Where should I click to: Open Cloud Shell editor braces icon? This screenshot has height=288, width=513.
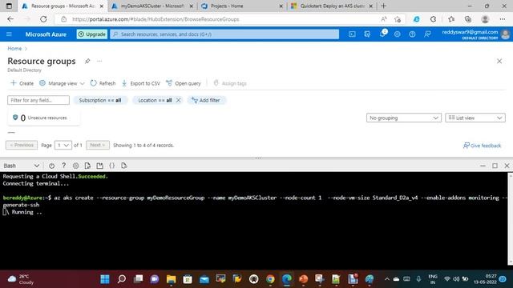(x=112, y=166)
